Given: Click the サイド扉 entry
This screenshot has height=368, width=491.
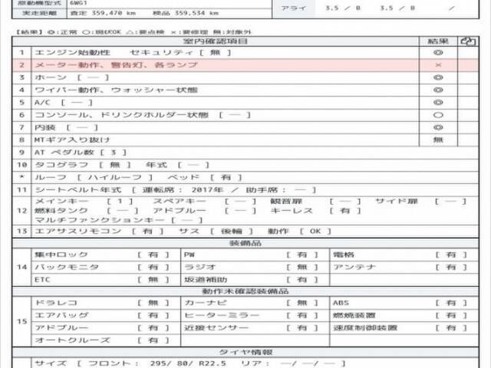Looking at the screenshot, I should tap(421, 201).
